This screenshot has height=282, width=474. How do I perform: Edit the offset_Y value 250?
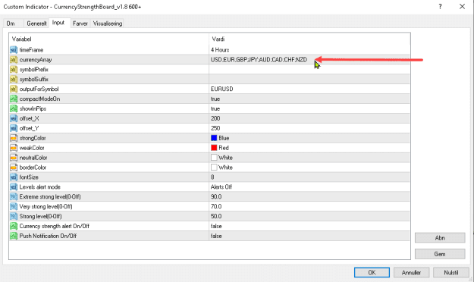[x=309, y=128]
